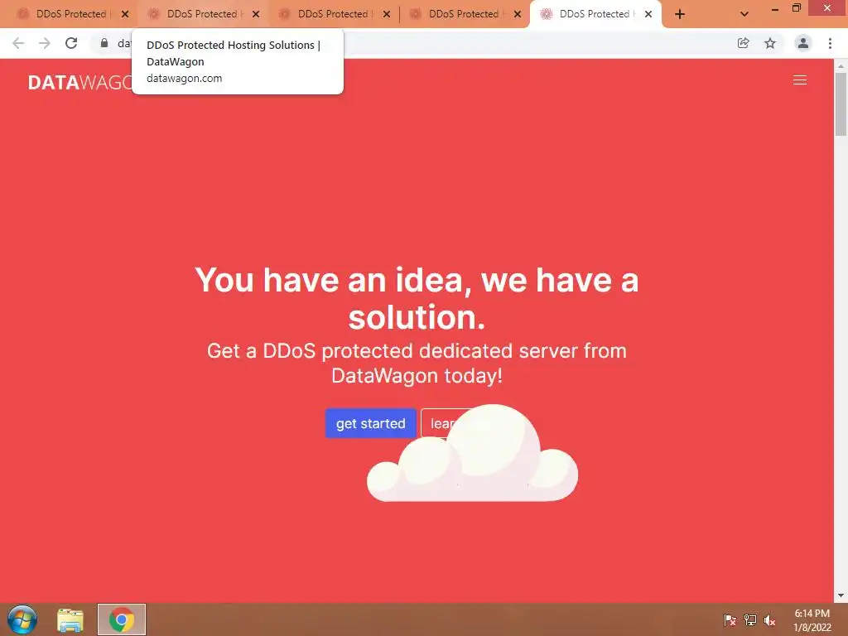View site security lock information

pyautogui.click(x=104, y=43)
